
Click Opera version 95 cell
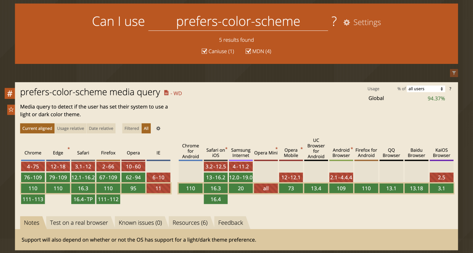(133, 188)
